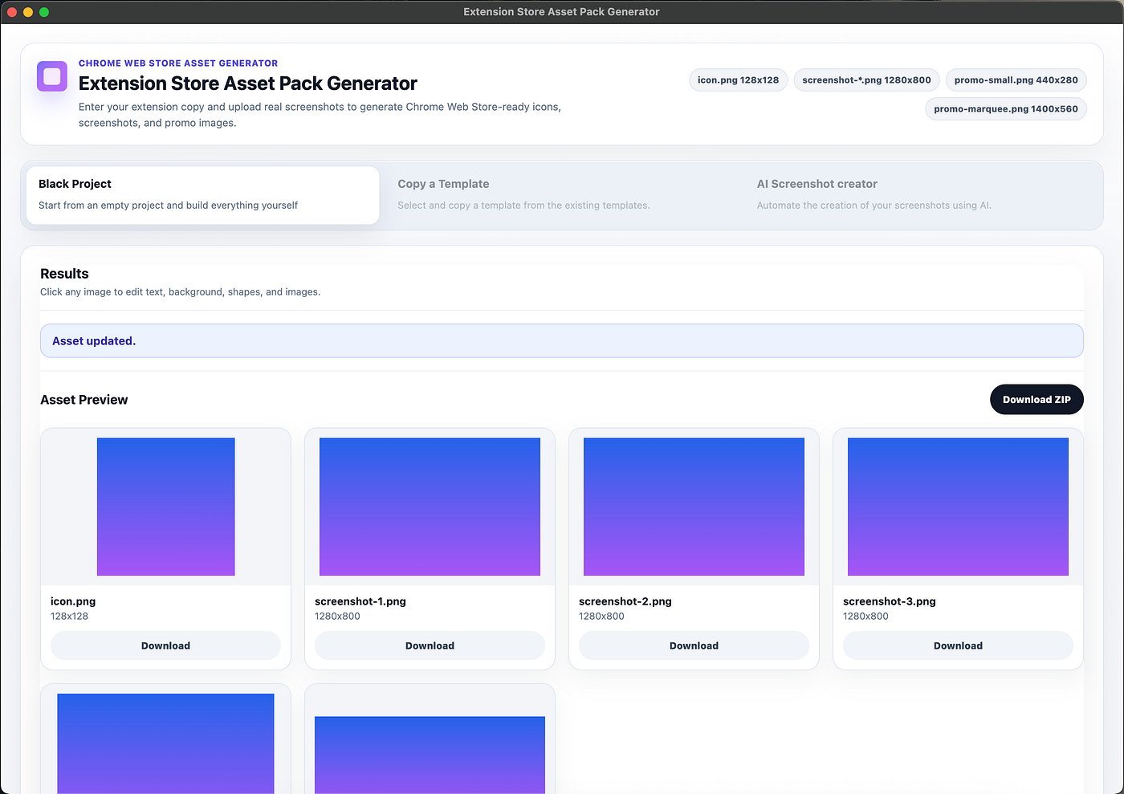Image resolution: width=1124 pixels, height=794 pixels.
Task: Download screenshot-1.png
Action: click(430, 645)
